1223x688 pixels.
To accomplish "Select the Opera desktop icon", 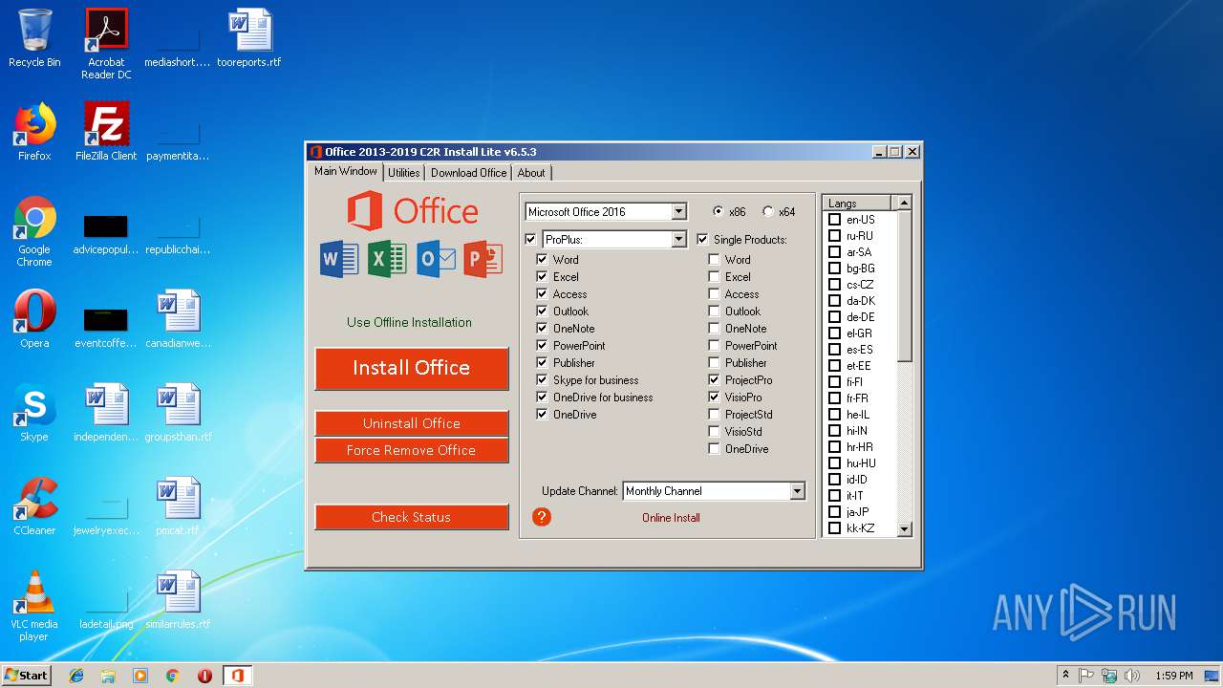I will click(x=34, y=319).
